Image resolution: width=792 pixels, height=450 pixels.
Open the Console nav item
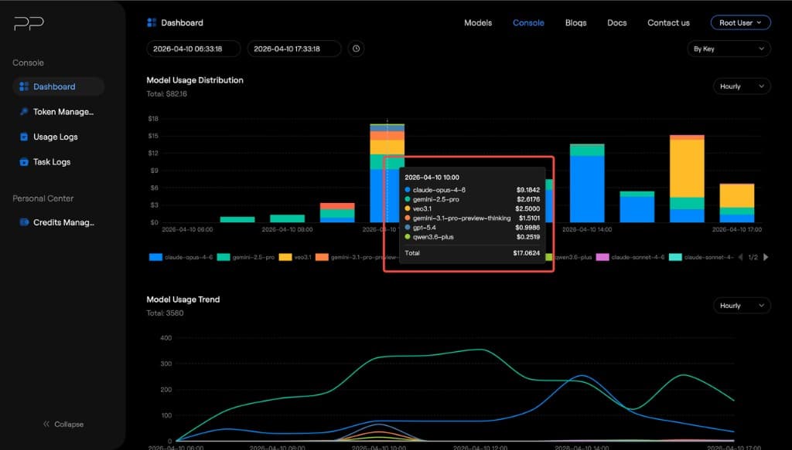528,22
